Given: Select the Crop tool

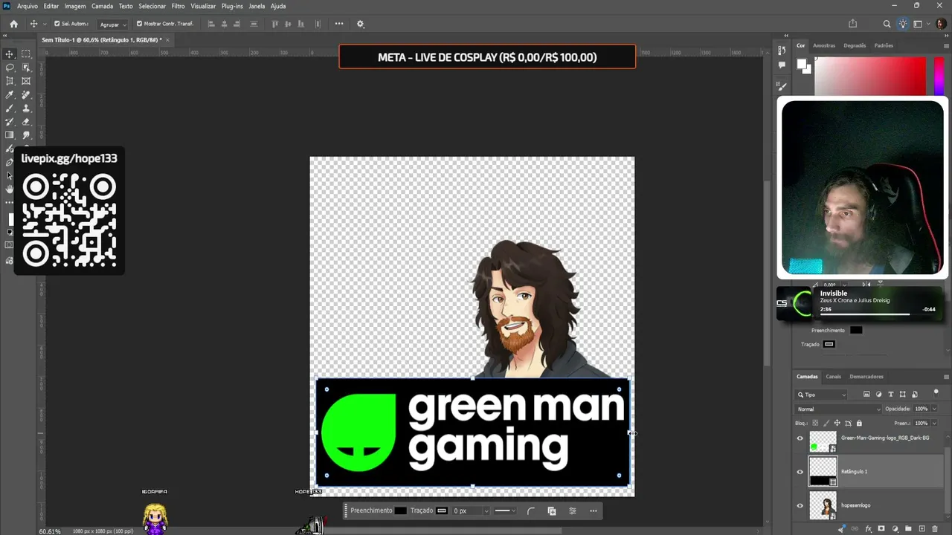Looking at the screenshot, I should (10, 81).
